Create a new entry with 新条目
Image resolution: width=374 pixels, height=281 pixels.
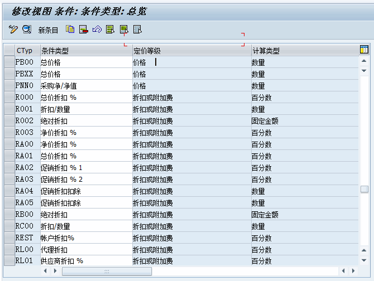48,30
